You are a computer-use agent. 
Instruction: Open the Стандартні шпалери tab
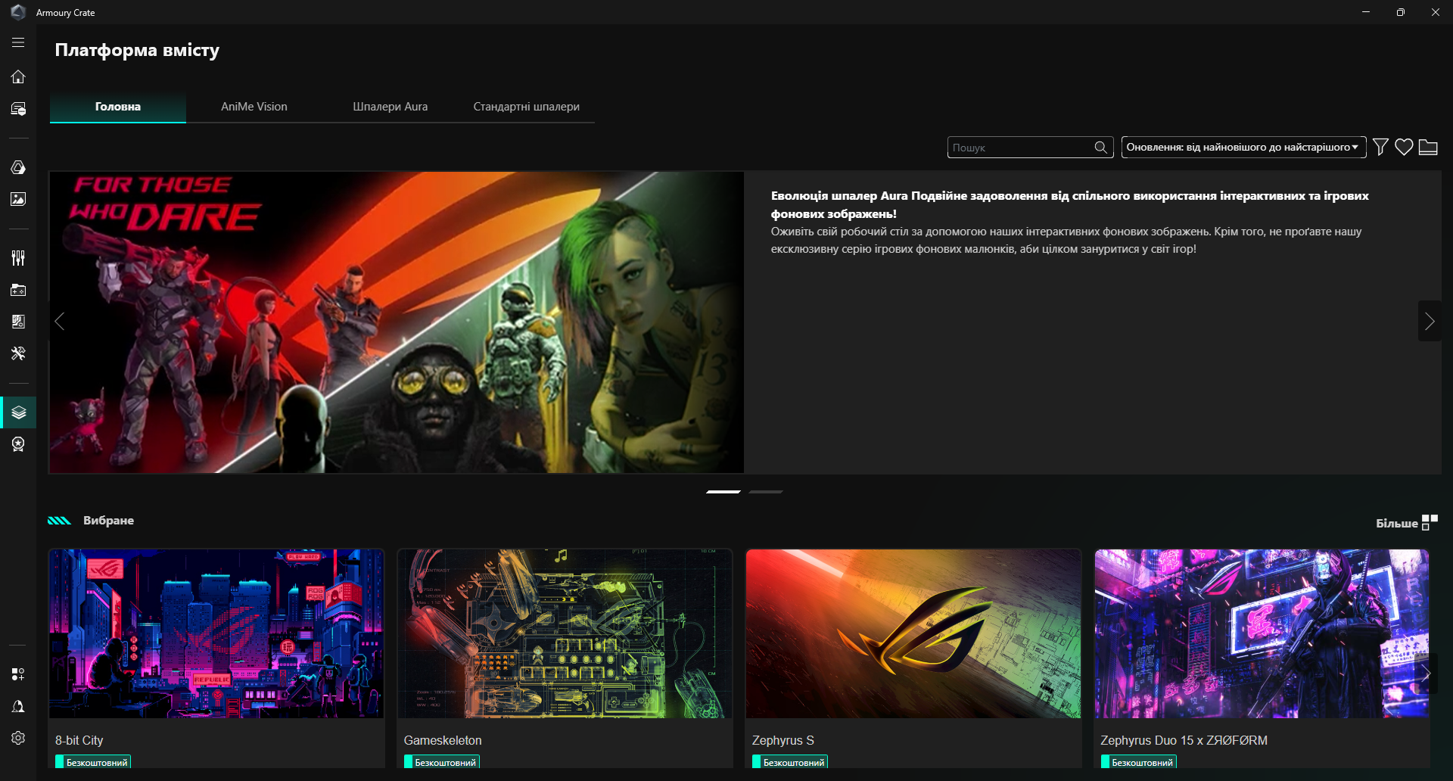527,107
